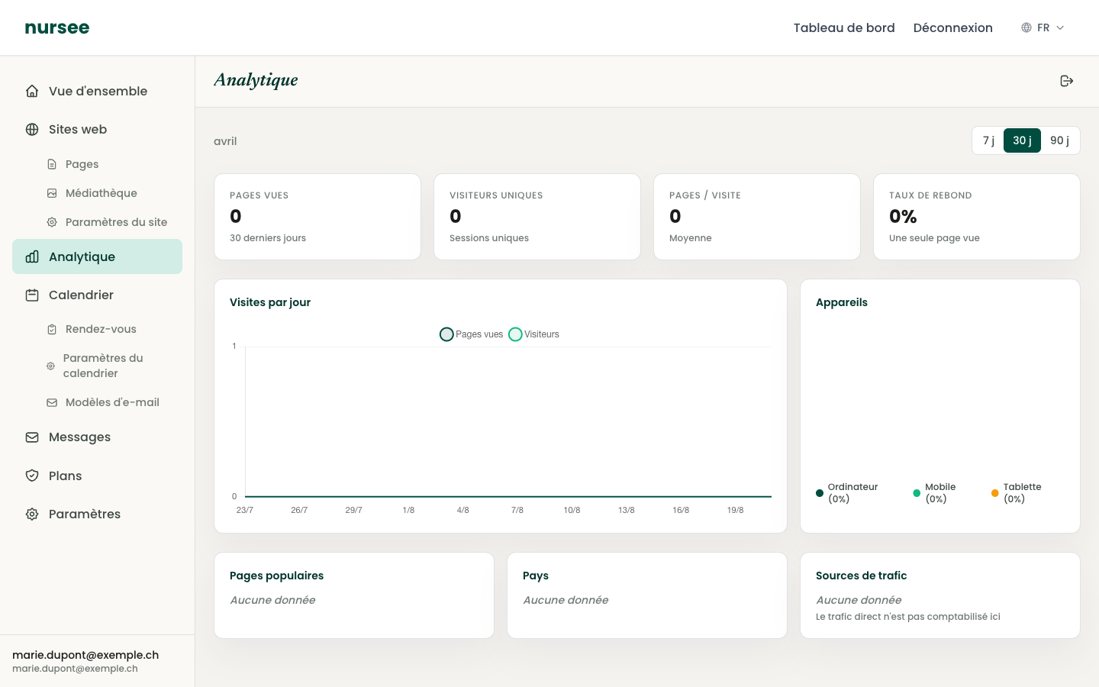Click the gear icon beside Paramètres du site

pyautogui.click(x=52, y=222)
